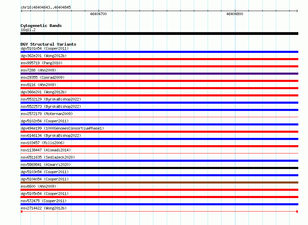
Task: Click the nsv5522573 (ByrskaBishop2022) label
Action: (51, 106)
